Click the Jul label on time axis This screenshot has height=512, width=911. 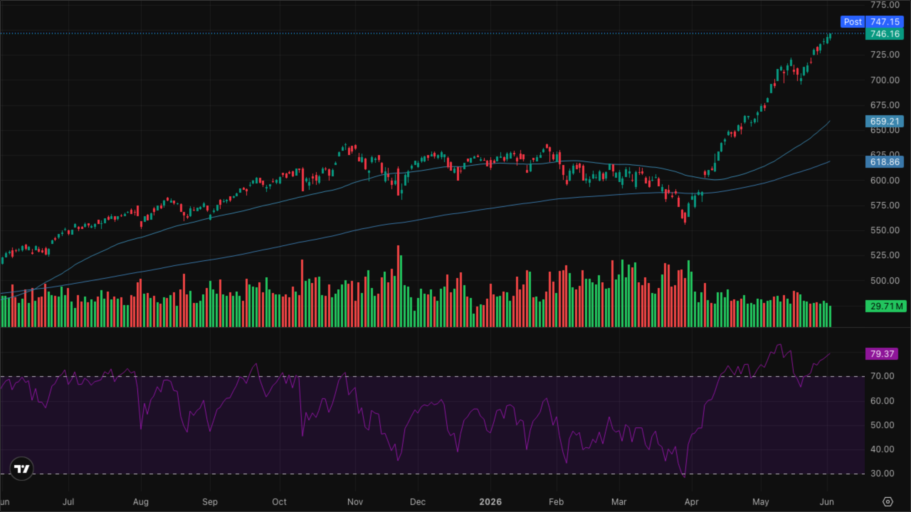point(68,502)
